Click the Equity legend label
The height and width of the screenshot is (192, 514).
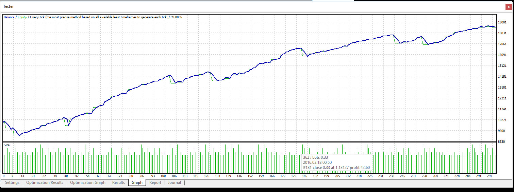click(22, 17)
